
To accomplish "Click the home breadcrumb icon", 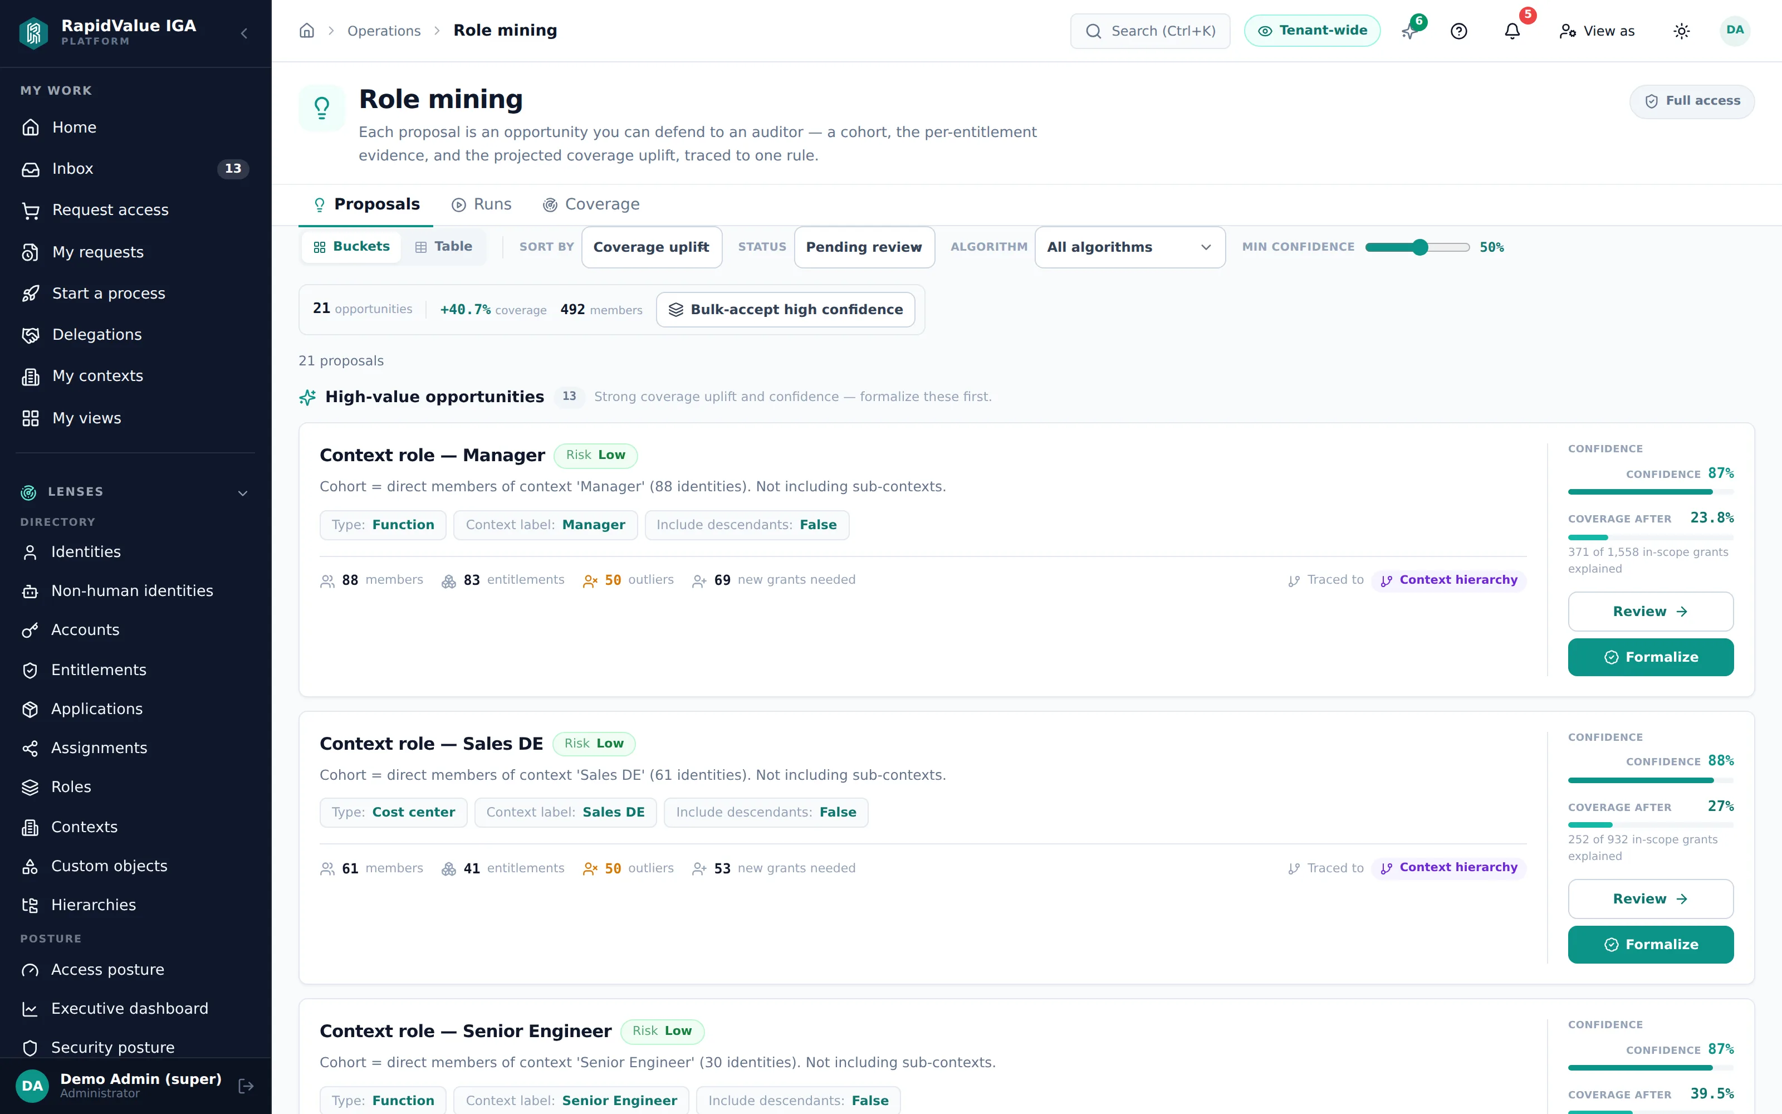I will pyautogui.click(x=307, y=30).
